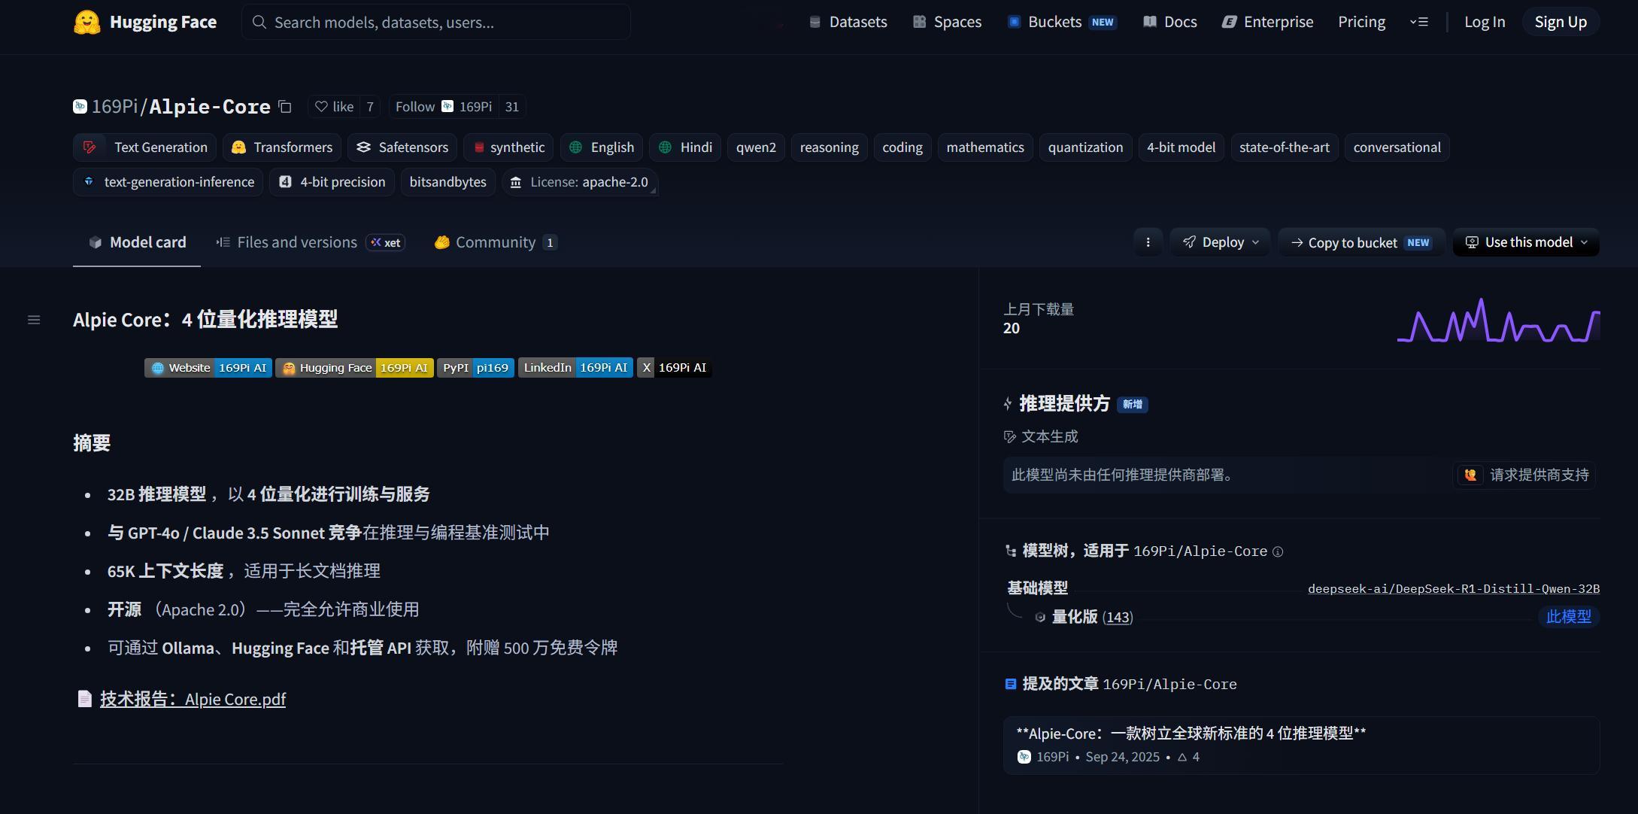Open Spaces in top navigation

pyautogui.click(x=947, y=22)
